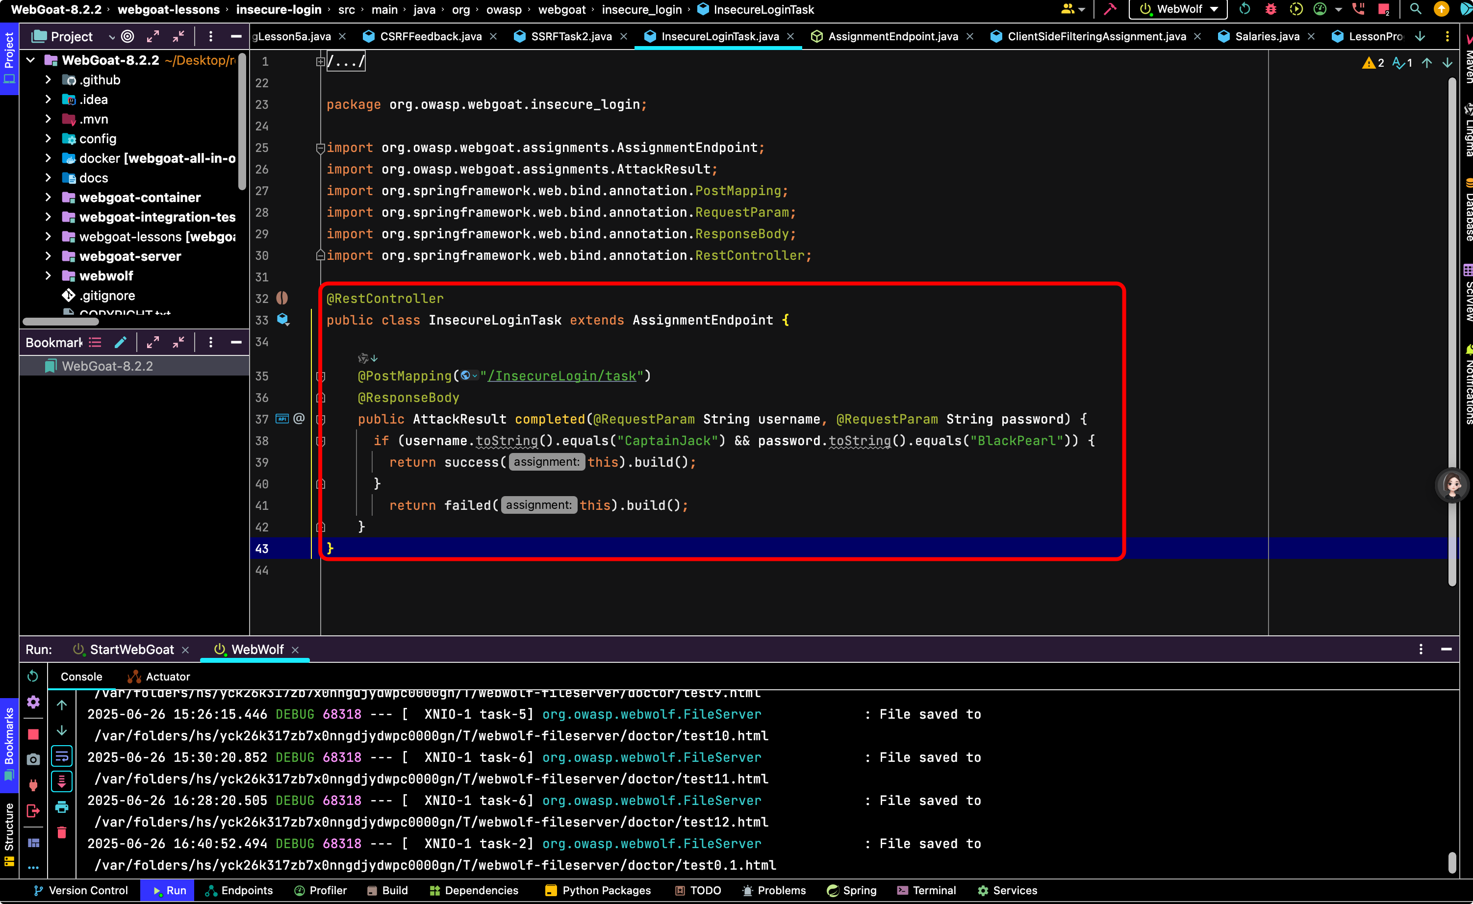Switch to the CSRFFeedback.java tab

click(x=431, y=36)
